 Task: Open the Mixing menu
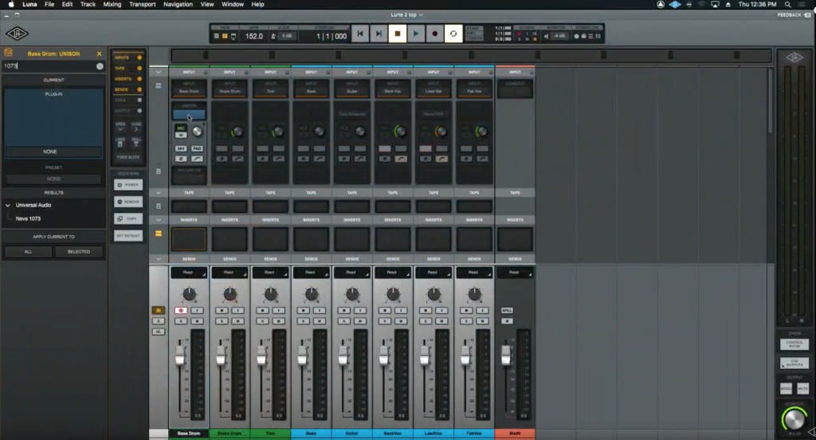pos(112,4)
